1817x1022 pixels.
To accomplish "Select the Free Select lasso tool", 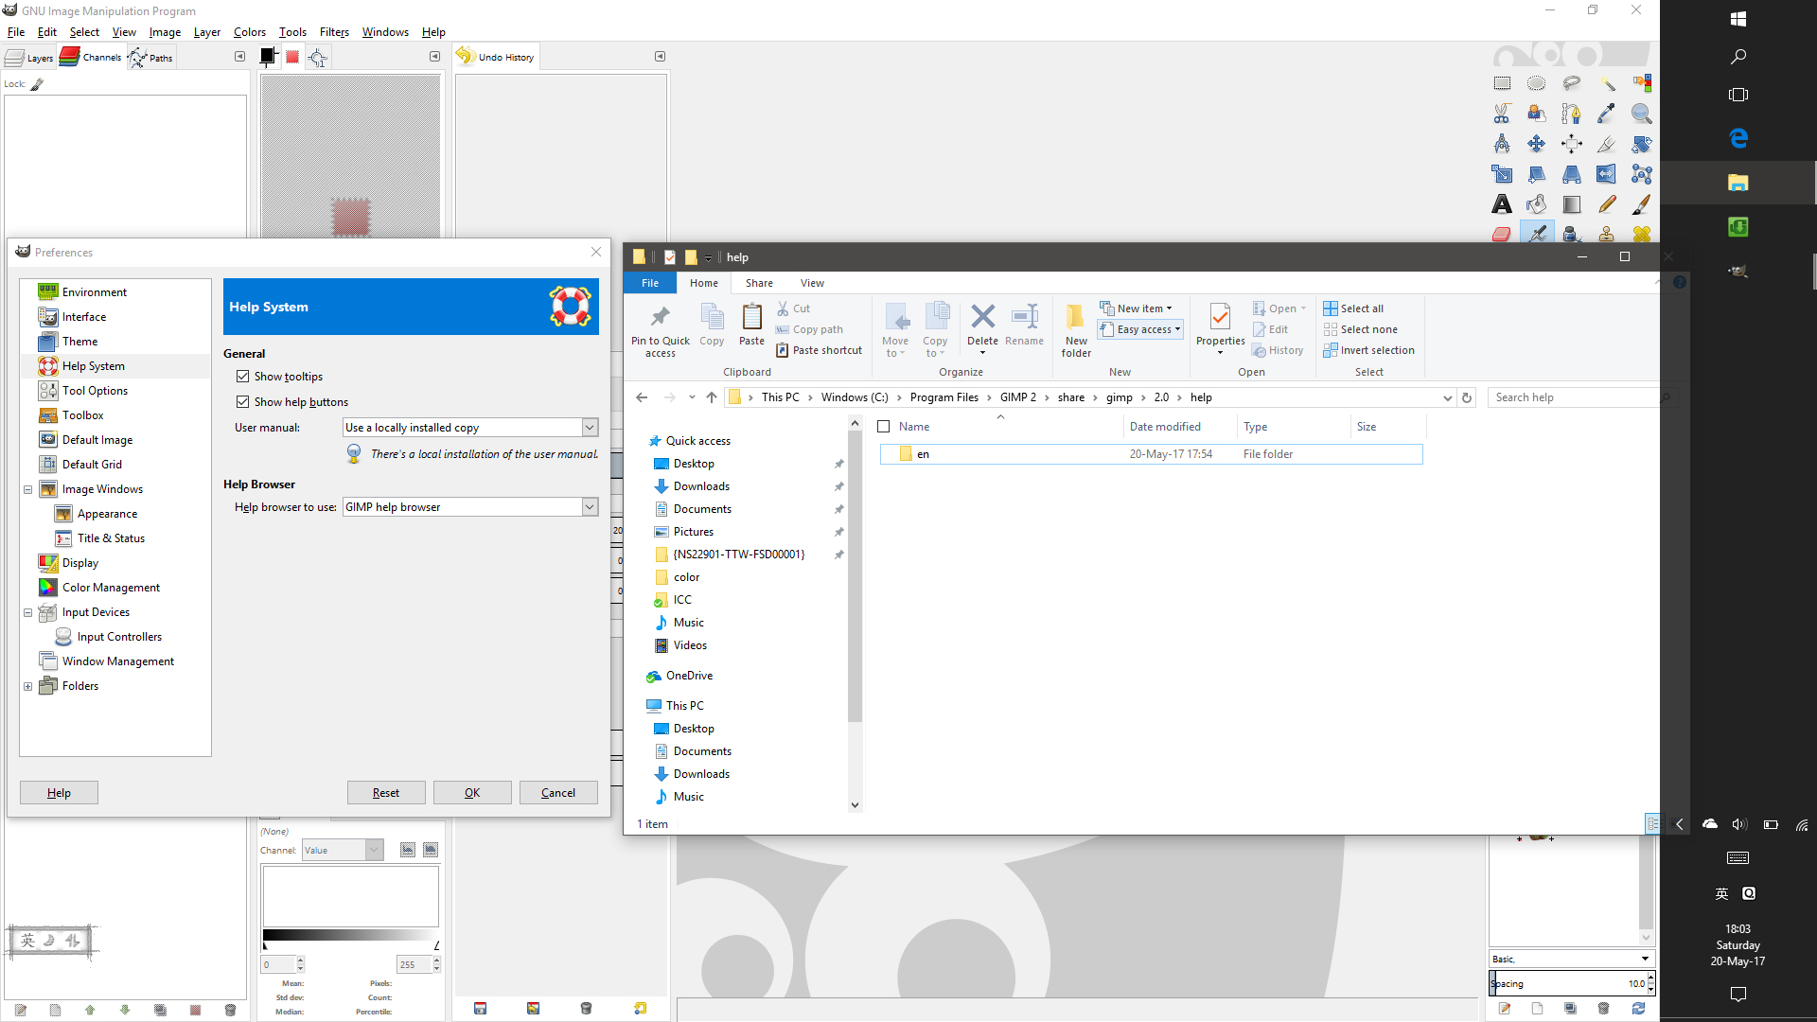I will [1571, 83].
